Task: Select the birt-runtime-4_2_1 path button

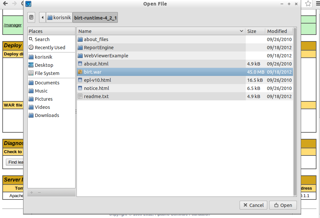Action: [x=95, y=18]
